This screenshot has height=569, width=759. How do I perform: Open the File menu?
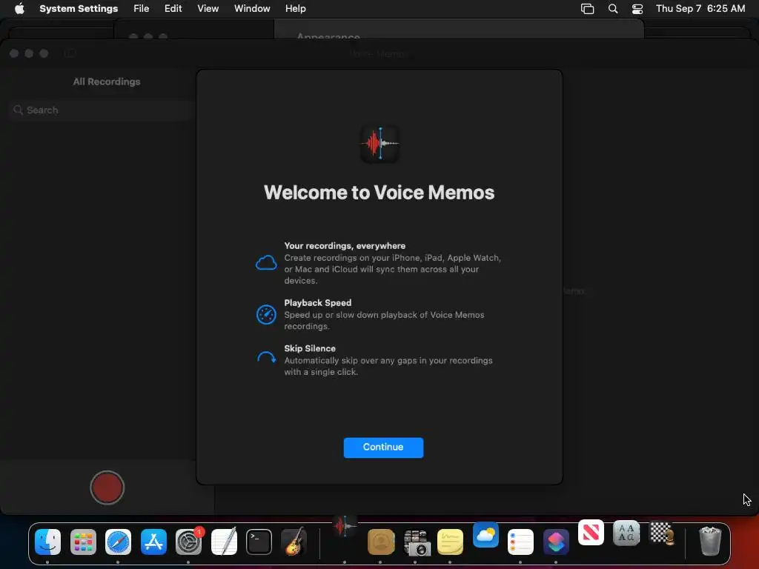[142, 9]
